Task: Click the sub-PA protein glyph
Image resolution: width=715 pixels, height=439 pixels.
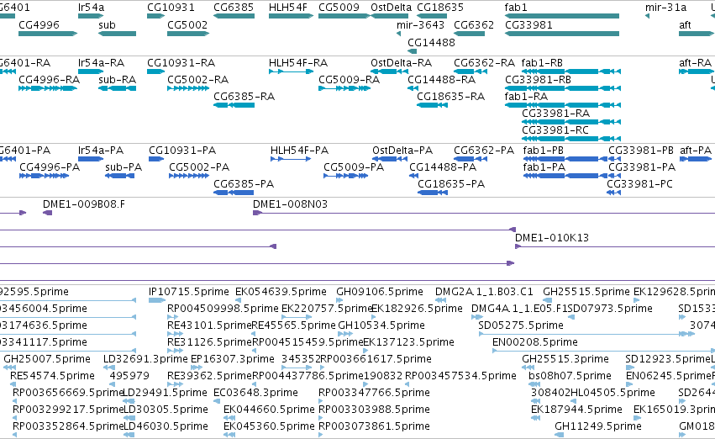Action: [119, 176]
